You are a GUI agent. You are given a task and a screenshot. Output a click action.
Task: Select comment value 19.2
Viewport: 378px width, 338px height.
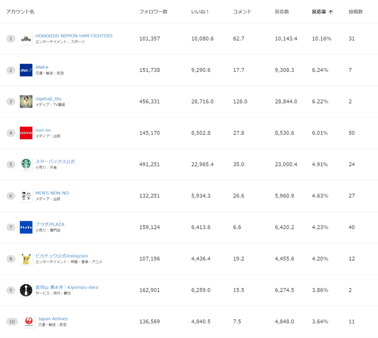tap(239, 259)
